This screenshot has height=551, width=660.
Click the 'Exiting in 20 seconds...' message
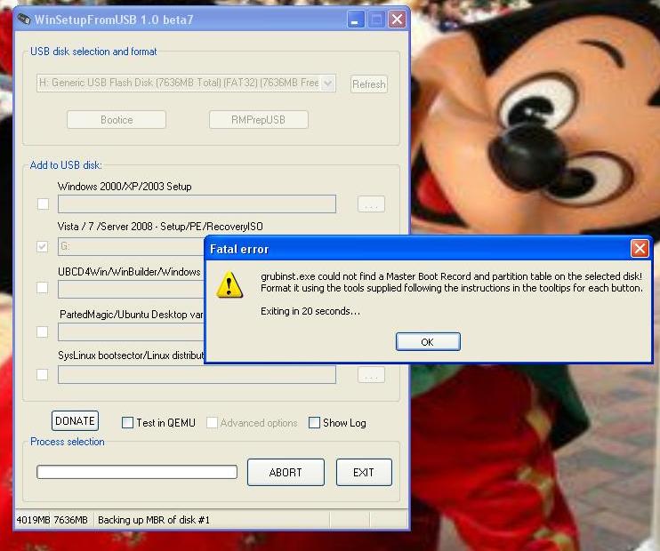point(310,311)
